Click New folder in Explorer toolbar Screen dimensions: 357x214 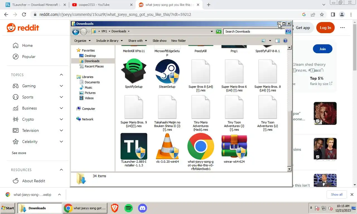tap(178, 41)
